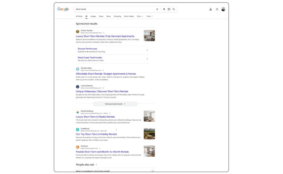Open the Tools dropdown

pos(149,16)
